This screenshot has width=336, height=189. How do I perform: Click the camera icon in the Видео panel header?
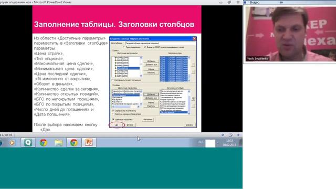tap(281, 2)
